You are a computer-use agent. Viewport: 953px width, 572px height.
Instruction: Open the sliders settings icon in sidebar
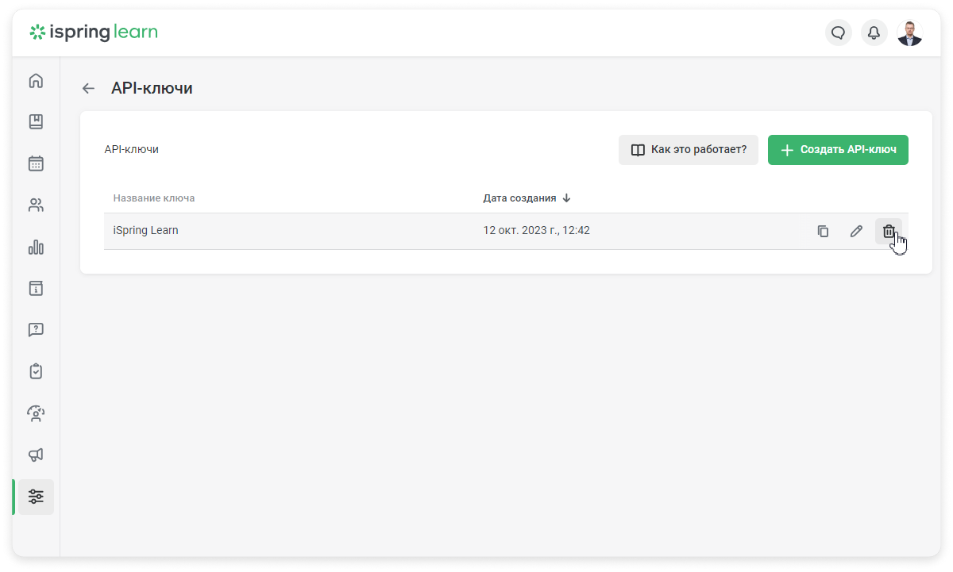[36, 497]
